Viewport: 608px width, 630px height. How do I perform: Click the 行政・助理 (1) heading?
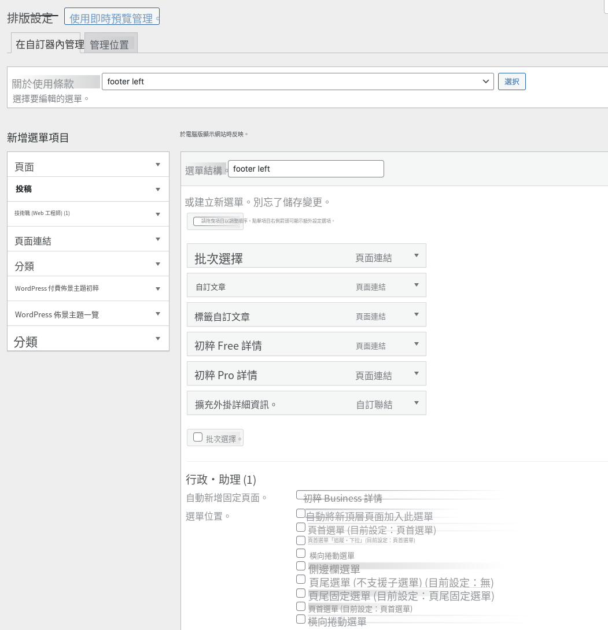click(221, 479)
